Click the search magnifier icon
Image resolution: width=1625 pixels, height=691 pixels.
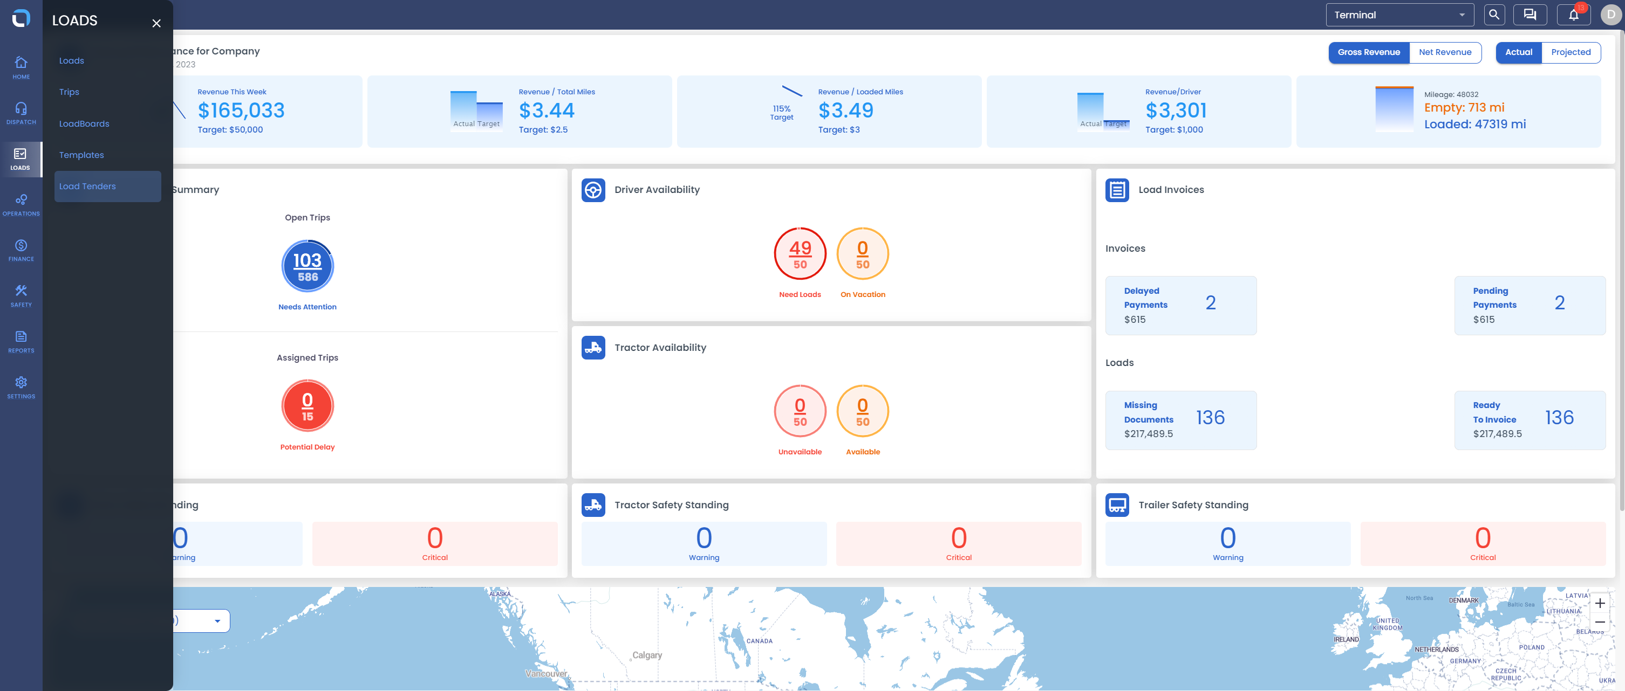[1494, 15]
